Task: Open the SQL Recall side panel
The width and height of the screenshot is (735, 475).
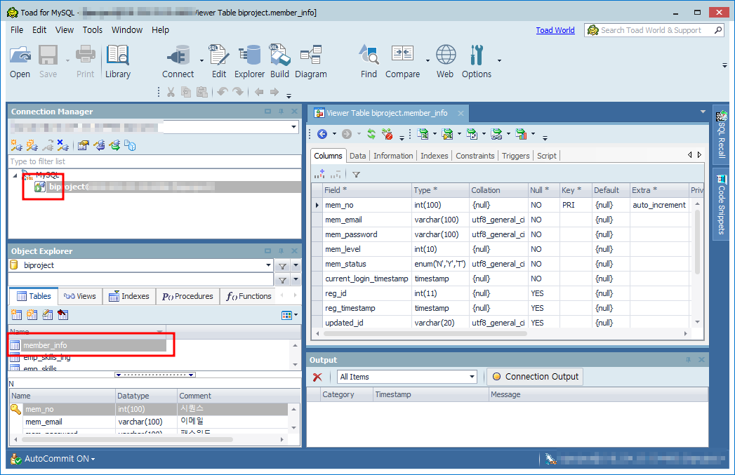Action: point(722,135)
